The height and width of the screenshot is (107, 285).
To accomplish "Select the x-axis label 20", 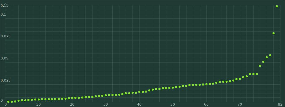I will coord(72,104).
